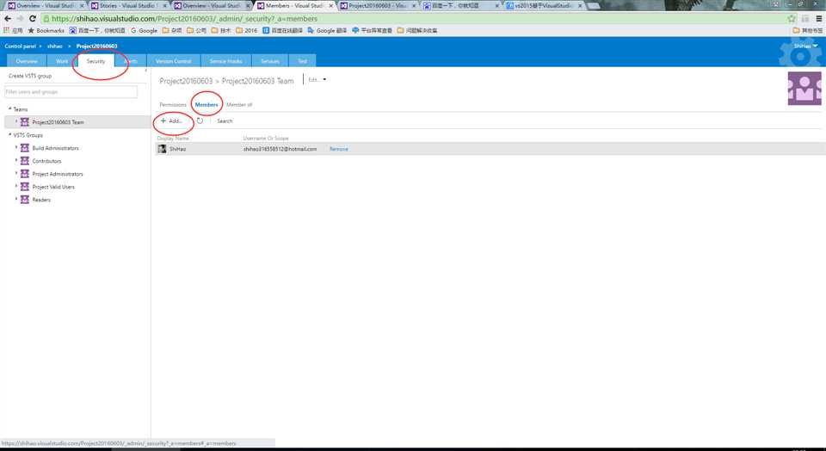Image resolution: width=826 pixels, height=451 pixels.
Task: Open the shihao breadcrumb link
Action: pos(55,46)
